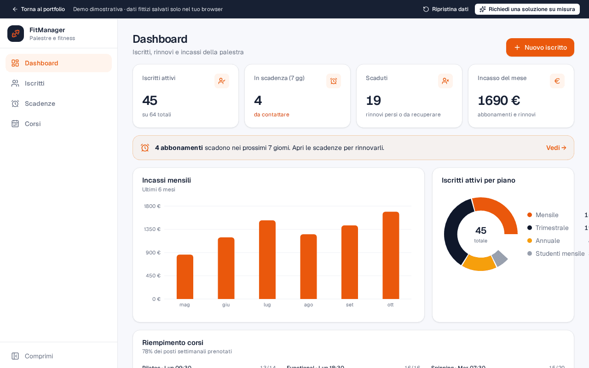
Task: Click the Mensile orange legend dot
Action: click(x=530, y=215)
